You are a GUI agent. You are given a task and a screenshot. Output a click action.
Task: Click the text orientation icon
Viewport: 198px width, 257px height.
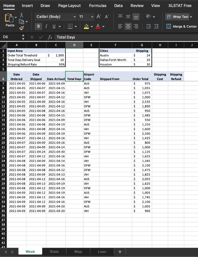tap(148, 16)
